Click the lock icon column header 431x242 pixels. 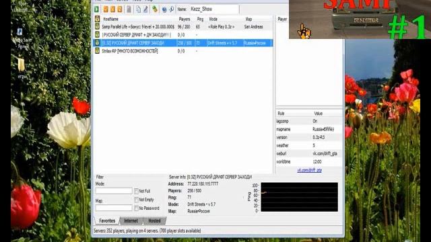coord(97,19)
